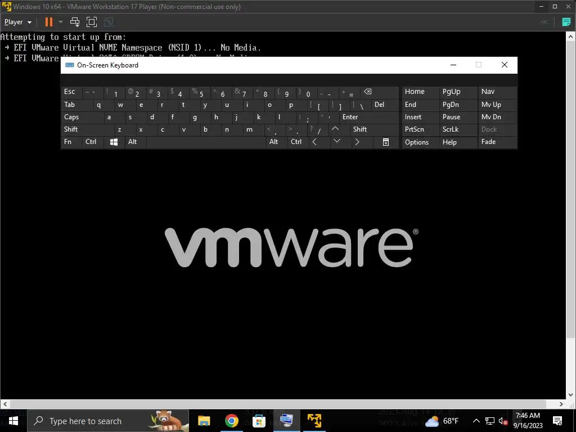The height and width of the screenshot is (432, 576).
Task: Toggle the left Shift key
Action: coord(87,129)
